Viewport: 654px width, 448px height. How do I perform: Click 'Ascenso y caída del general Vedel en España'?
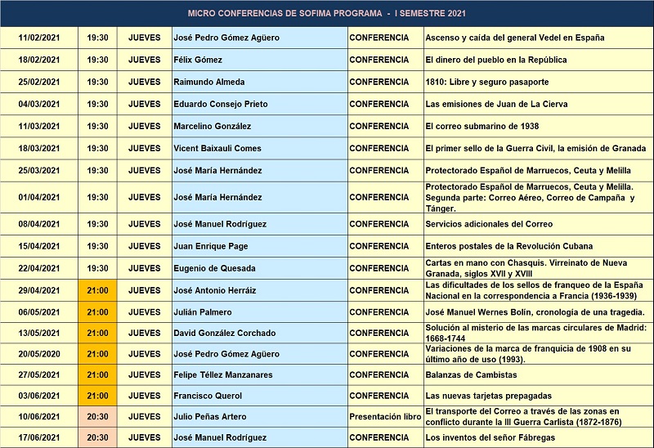(x=515, y=38)
